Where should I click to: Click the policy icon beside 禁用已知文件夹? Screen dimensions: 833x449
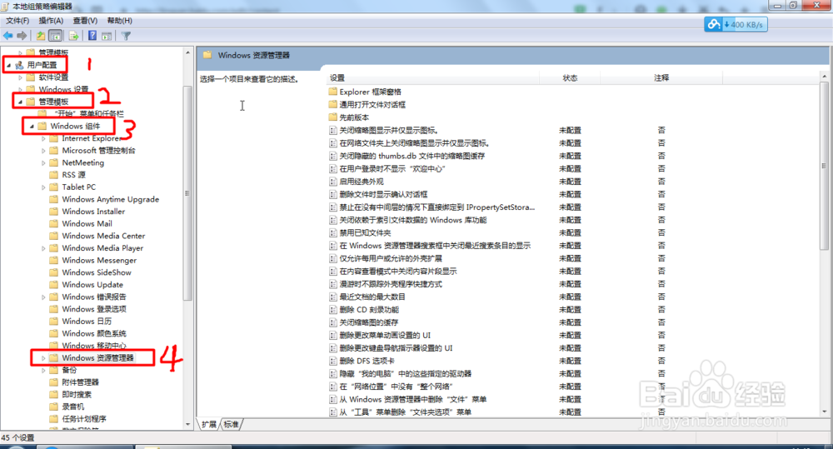click(333, 232)
